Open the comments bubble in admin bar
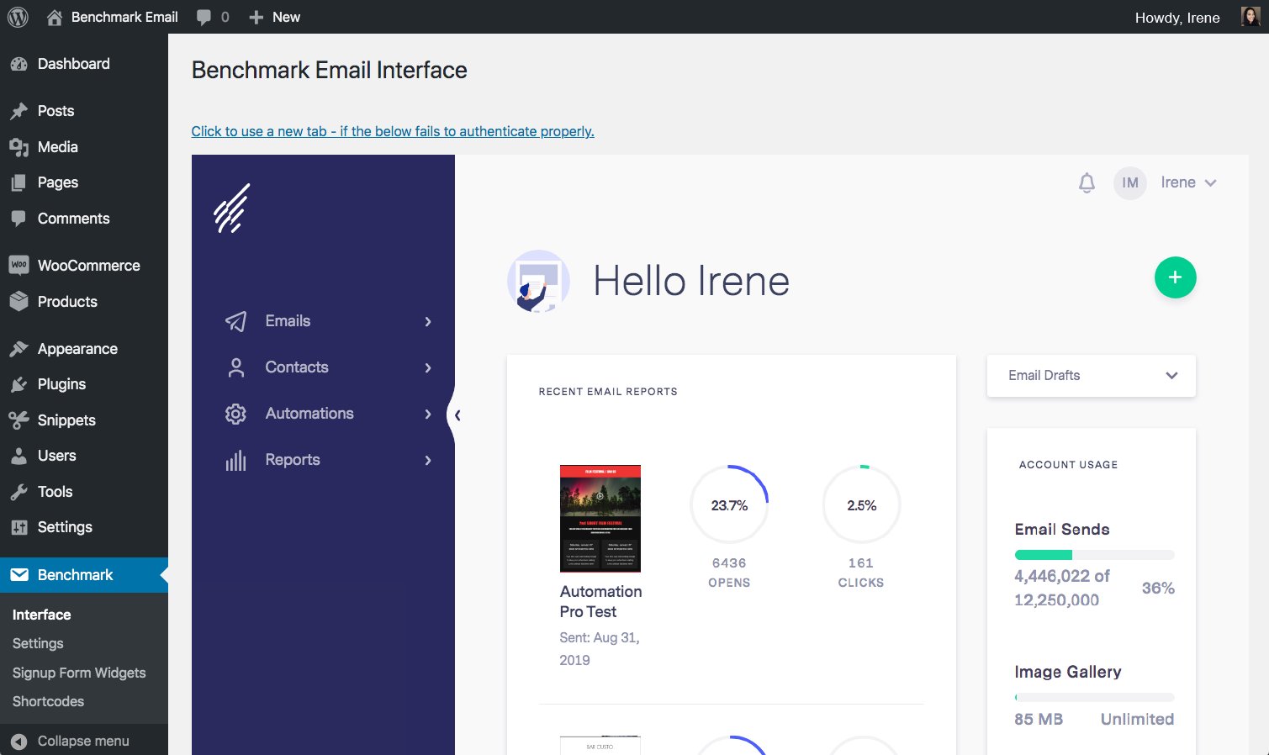This screenshot has height=755, width=1269. [213, 17]
